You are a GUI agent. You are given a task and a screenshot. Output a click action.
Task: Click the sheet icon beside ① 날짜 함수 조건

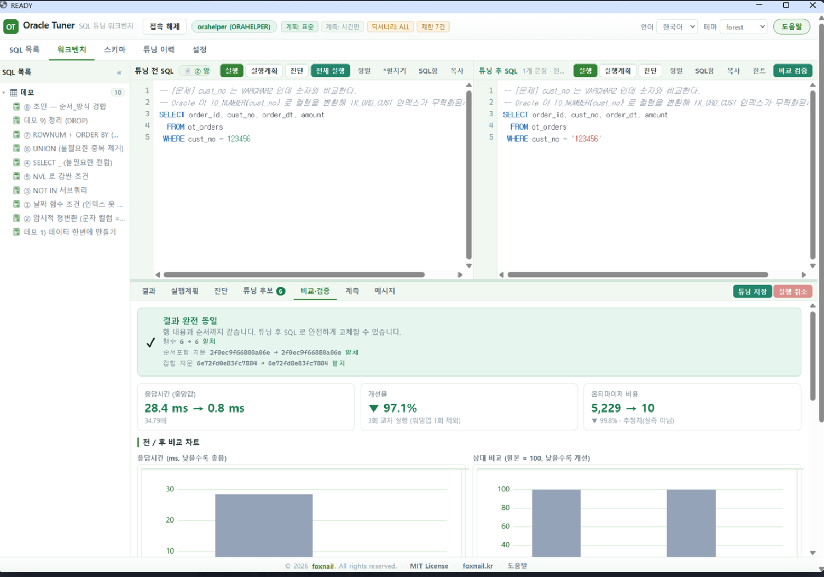tap(16, 204)
